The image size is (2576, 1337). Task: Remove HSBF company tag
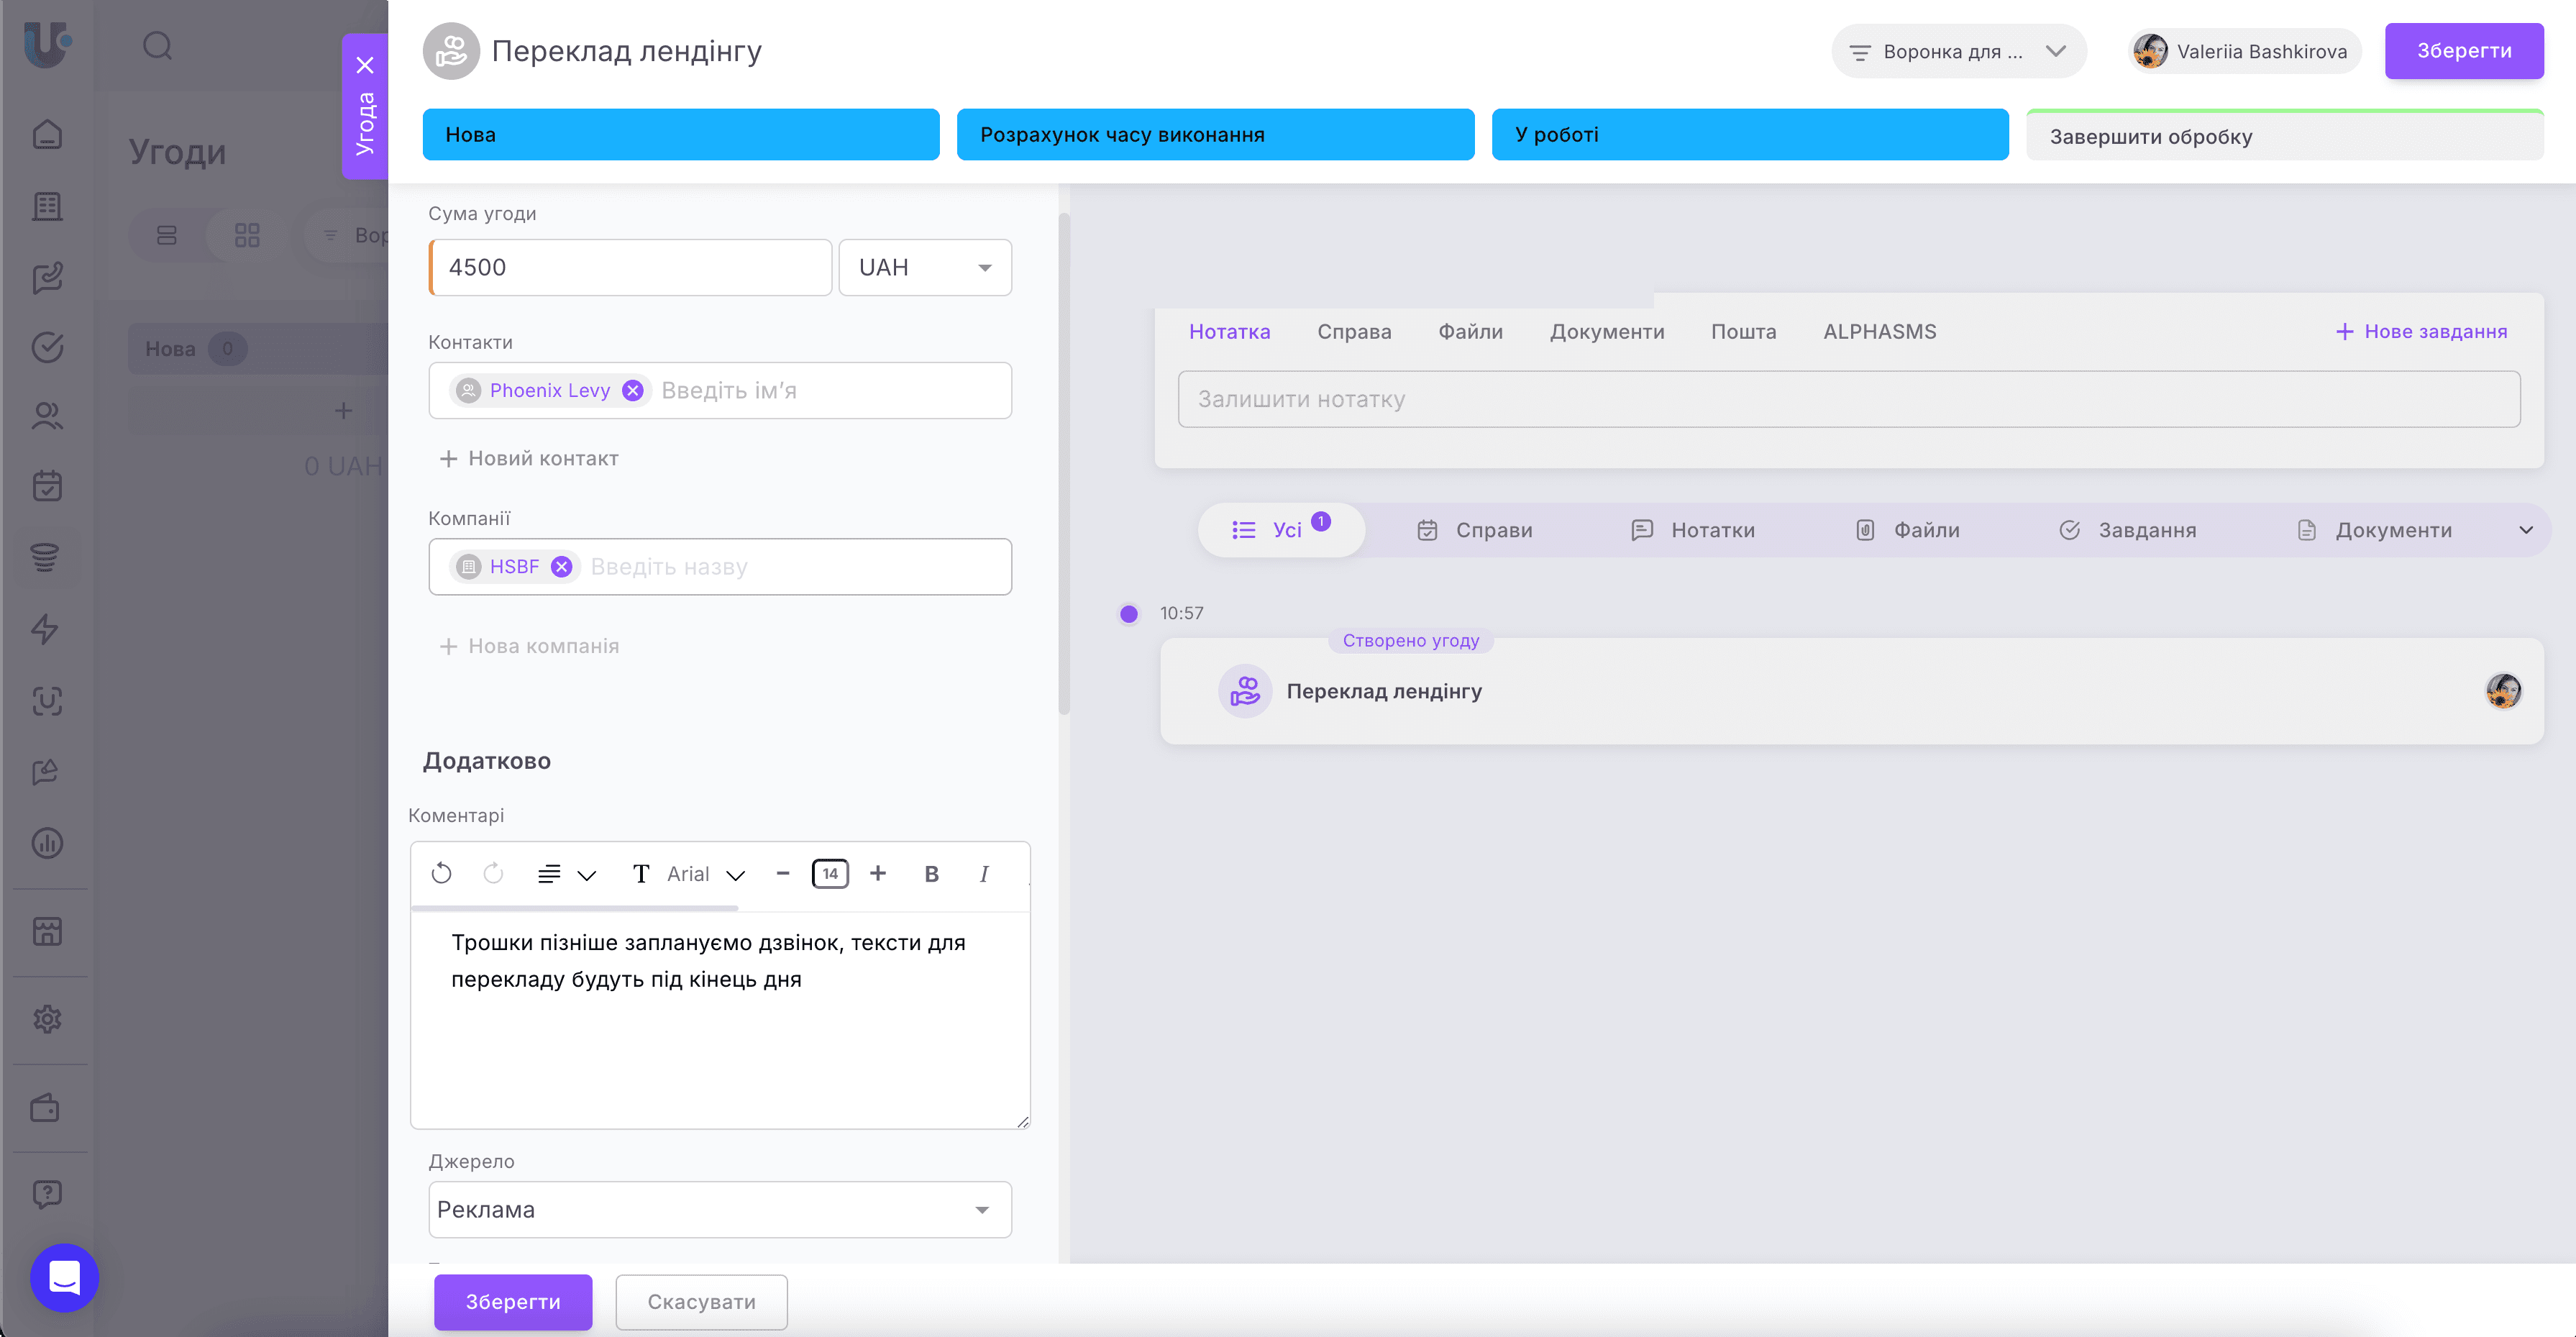pyautogui.click(x=562, y=566)
